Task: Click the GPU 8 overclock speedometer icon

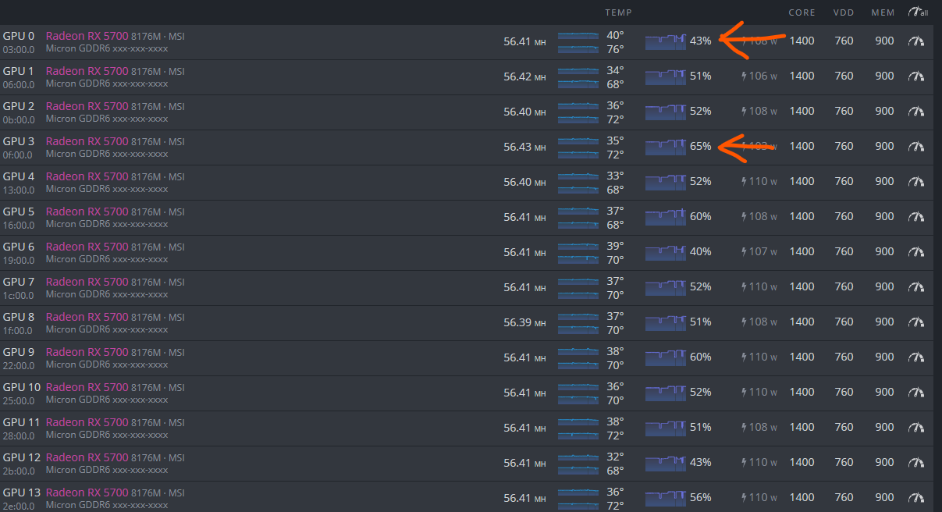Action: [915, 322]
